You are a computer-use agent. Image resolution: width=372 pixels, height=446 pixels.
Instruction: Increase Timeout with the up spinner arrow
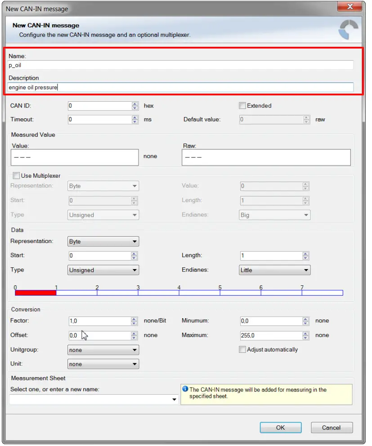135,117
